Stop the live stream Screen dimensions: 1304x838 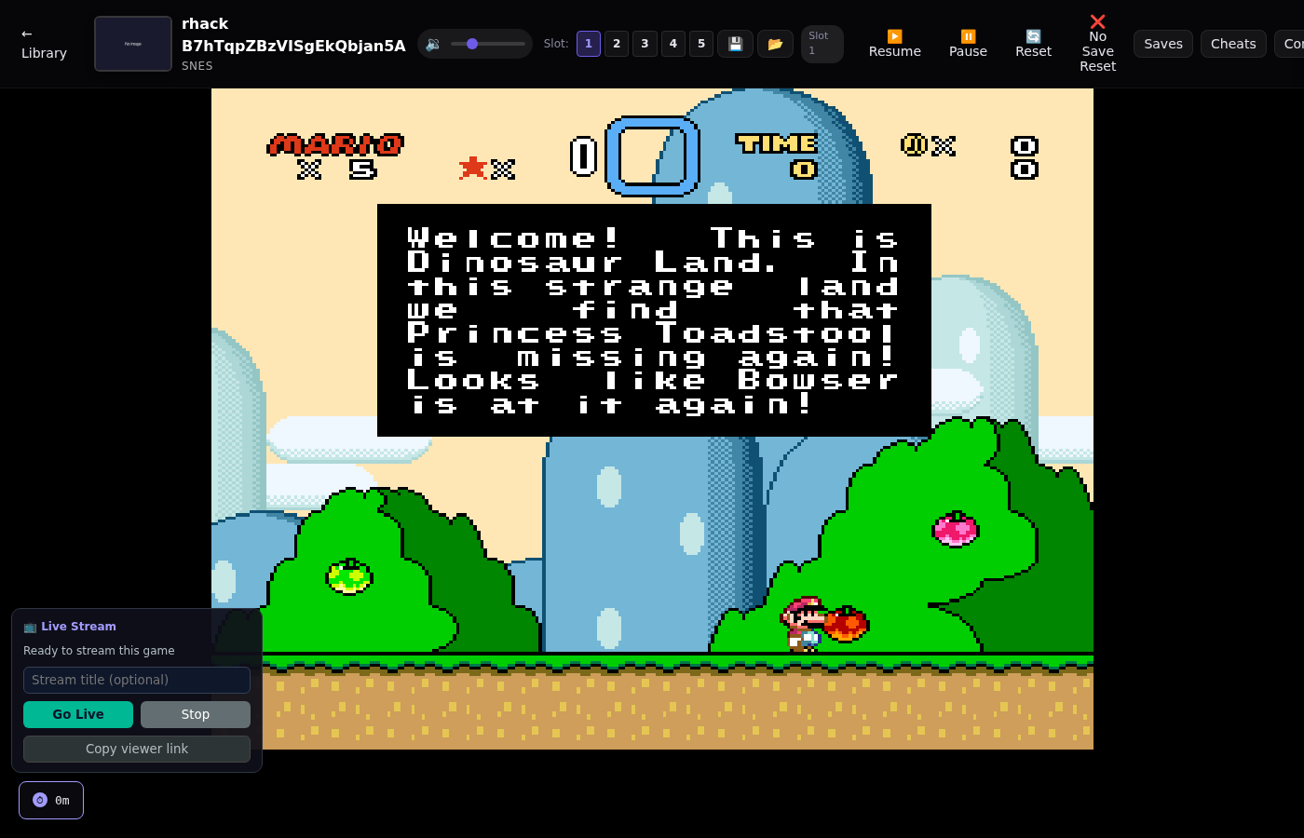[x=196, y=714]
